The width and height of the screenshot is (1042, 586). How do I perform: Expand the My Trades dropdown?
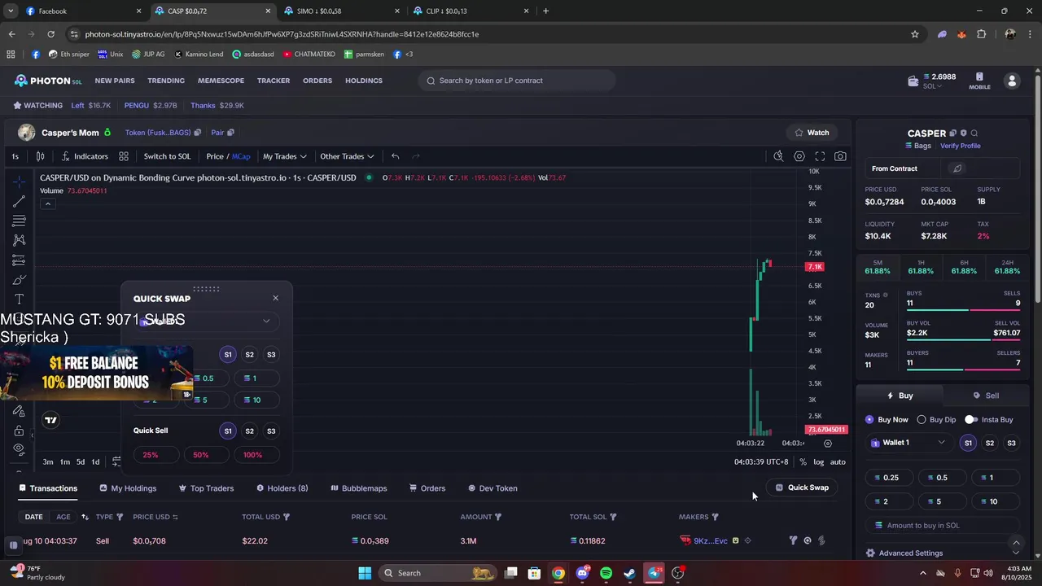coord(284,156)
